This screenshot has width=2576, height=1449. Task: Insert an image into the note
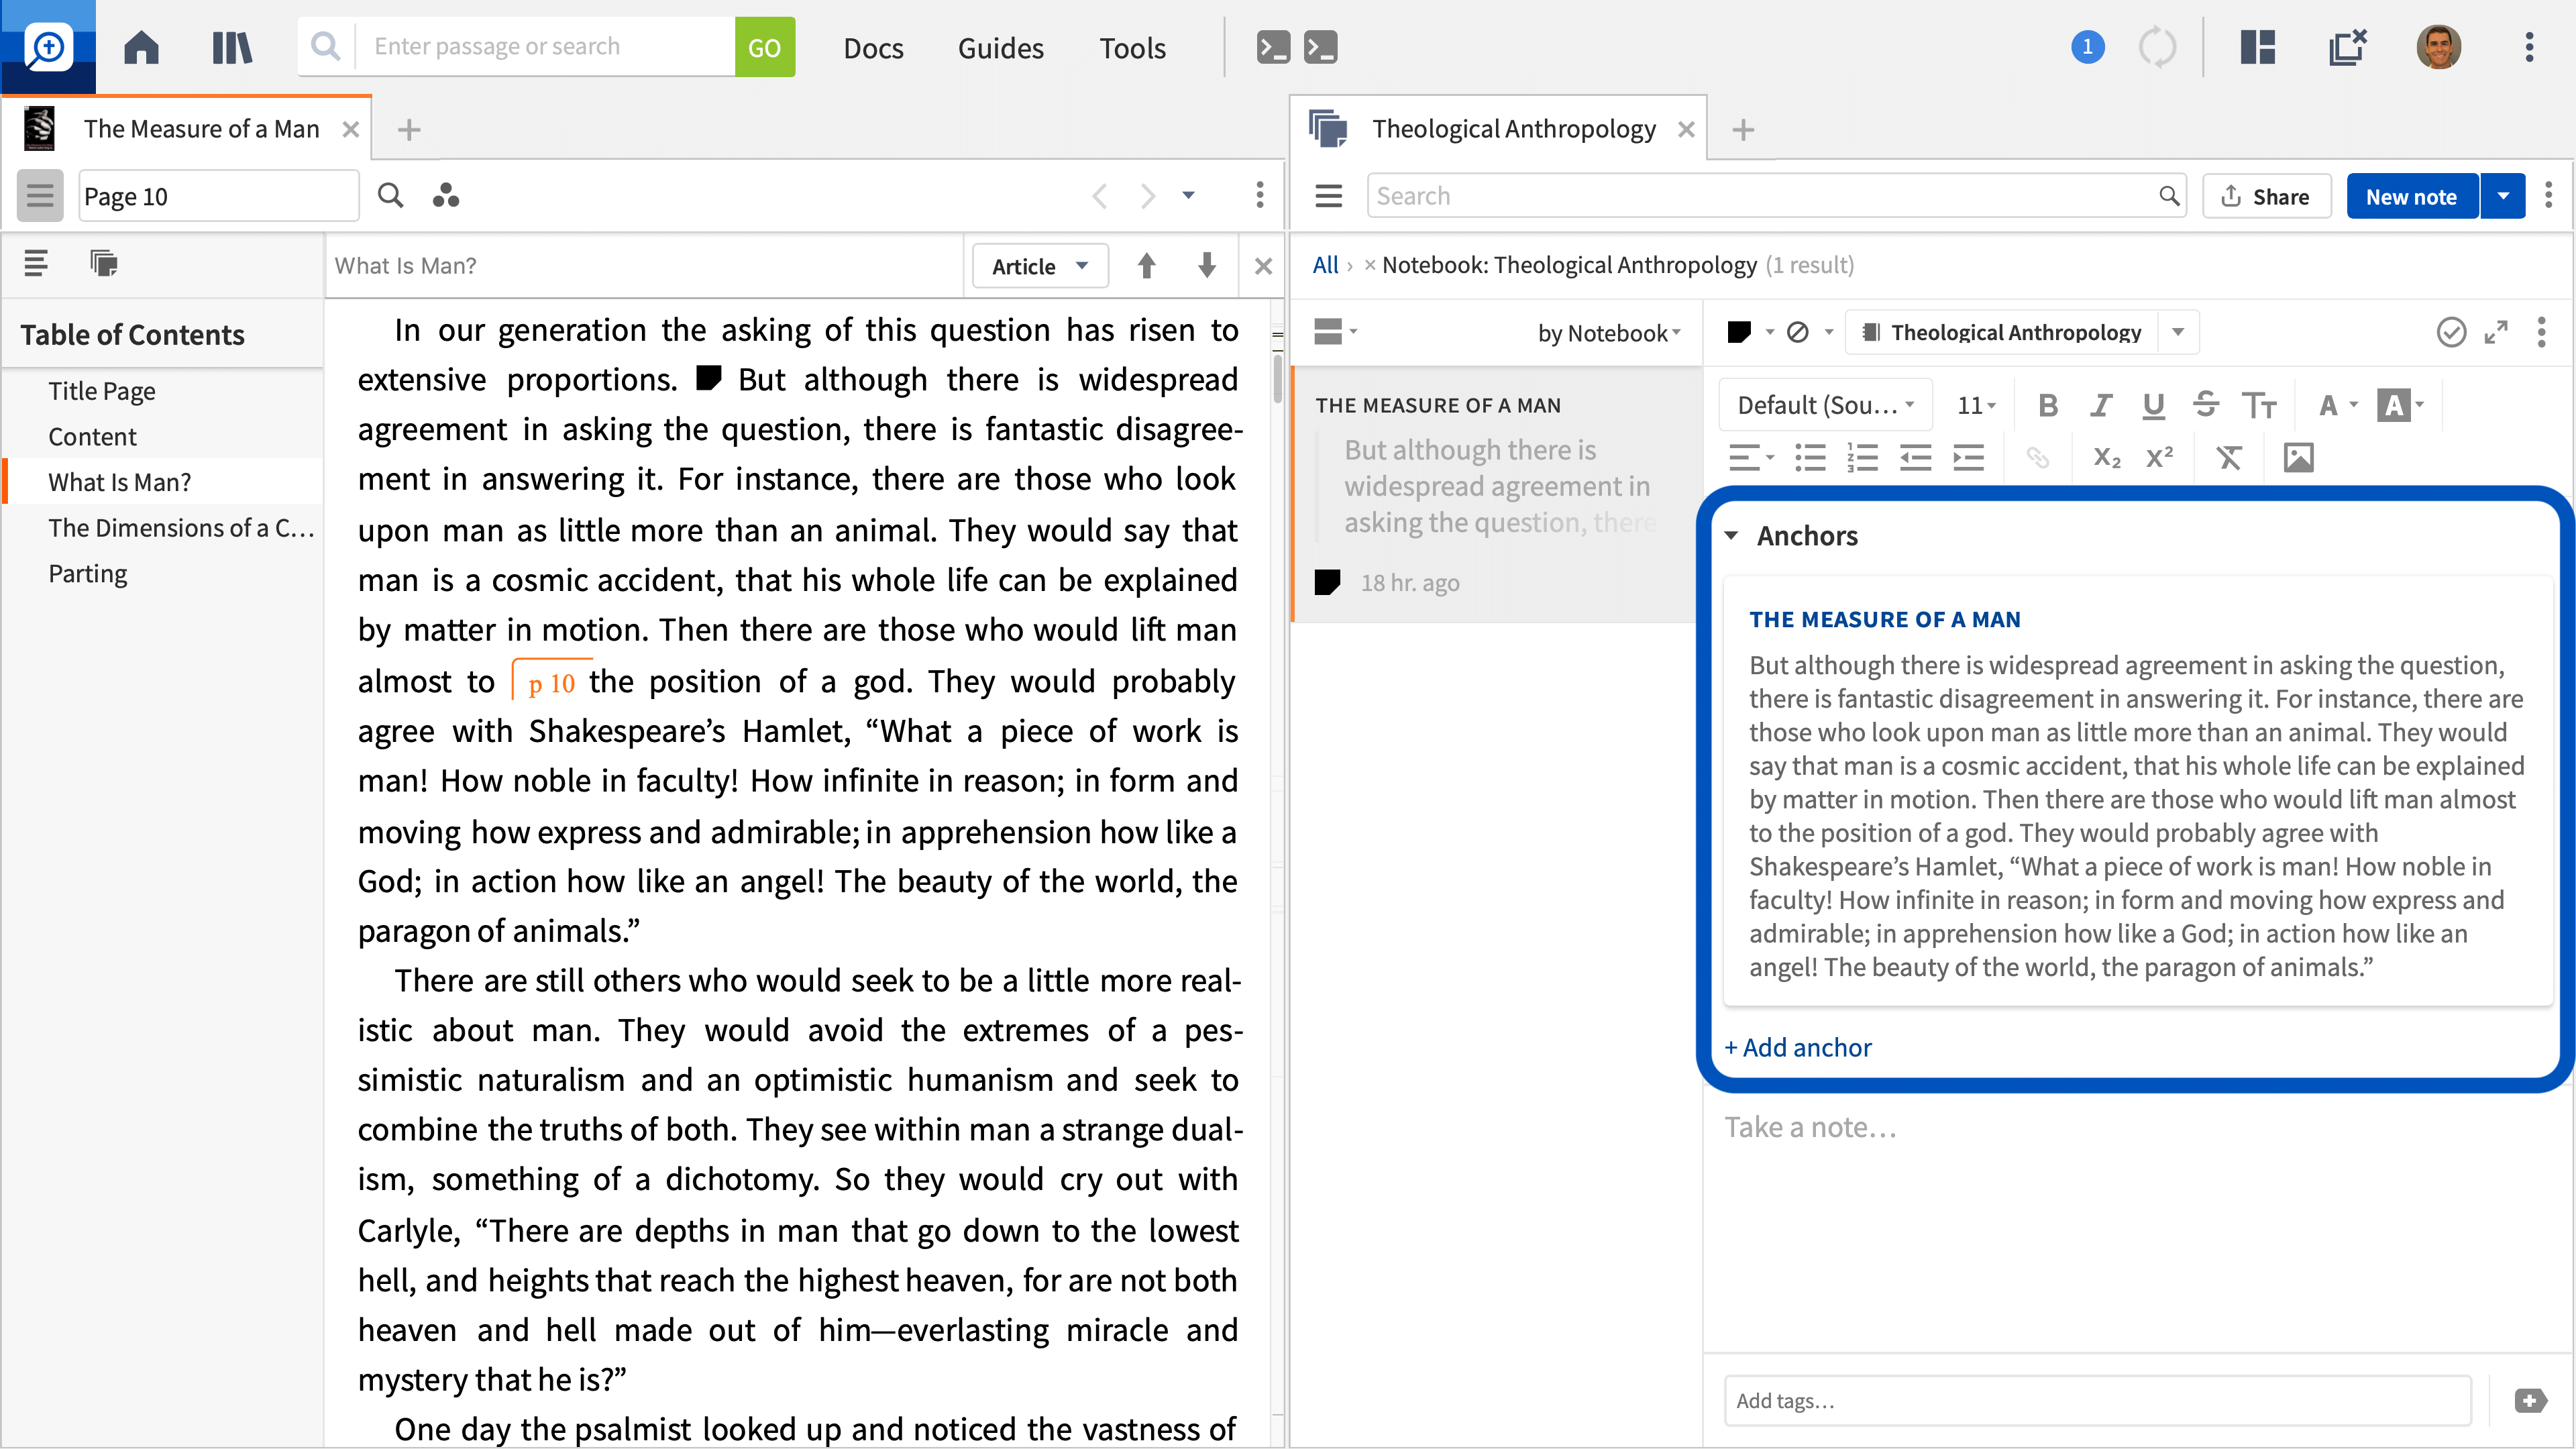coord(2298,458)
